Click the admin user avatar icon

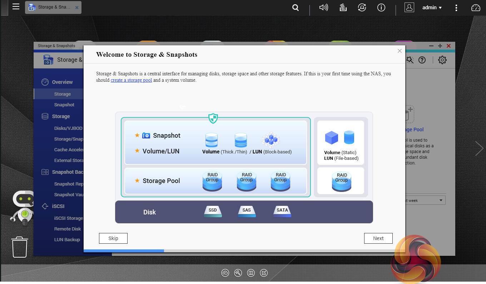coord(409,7)
